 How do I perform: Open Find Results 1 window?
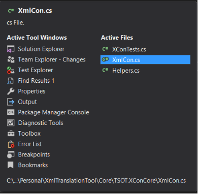tap(36, 81)
